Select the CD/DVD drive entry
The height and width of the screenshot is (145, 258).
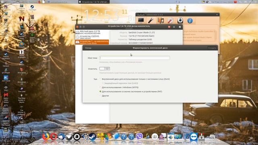coord(92,37)
